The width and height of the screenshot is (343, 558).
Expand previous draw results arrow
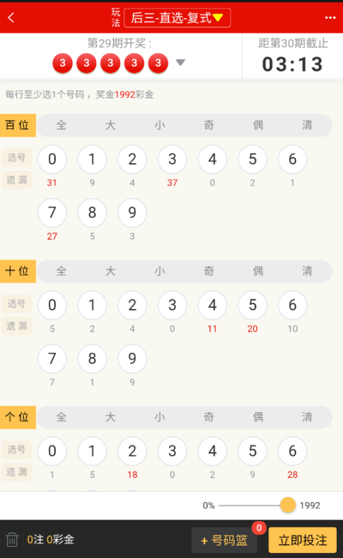pos(180,63)
